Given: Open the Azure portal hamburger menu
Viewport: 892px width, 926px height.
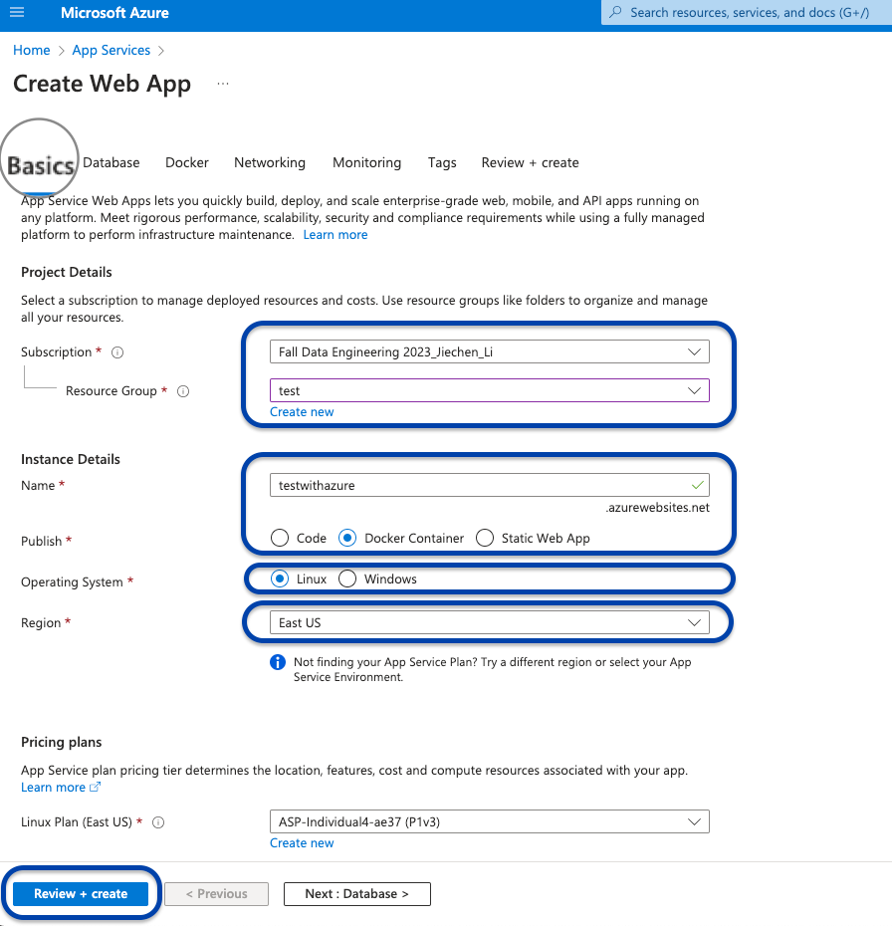Looking at the screenshot, I should (17, 12).
